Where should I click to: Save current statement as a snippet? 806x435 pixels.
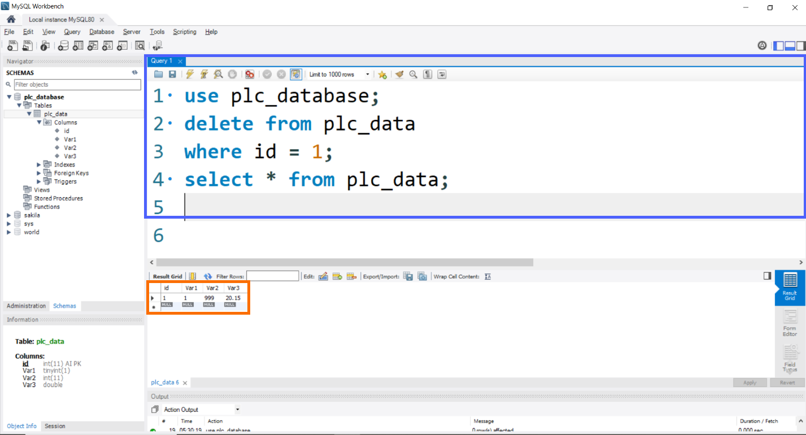click(x=383, y=74)
